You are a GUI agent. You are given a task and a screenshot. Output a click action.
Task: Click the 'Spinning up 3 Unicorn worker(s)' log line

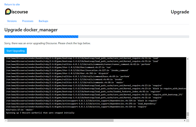40,113
